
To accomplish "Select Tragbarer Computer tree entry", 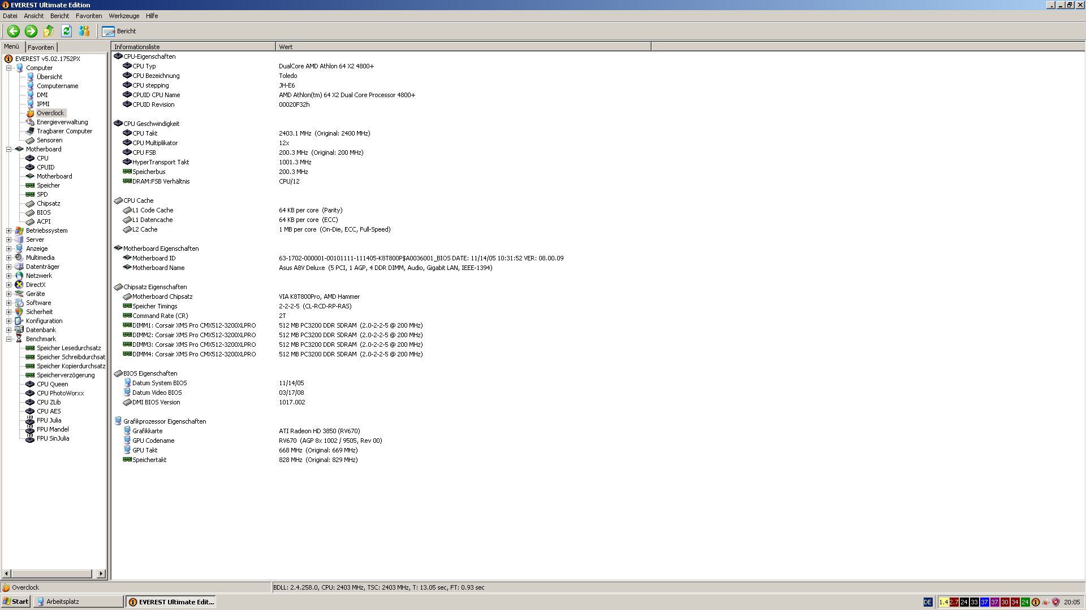I will pos(64,131).
